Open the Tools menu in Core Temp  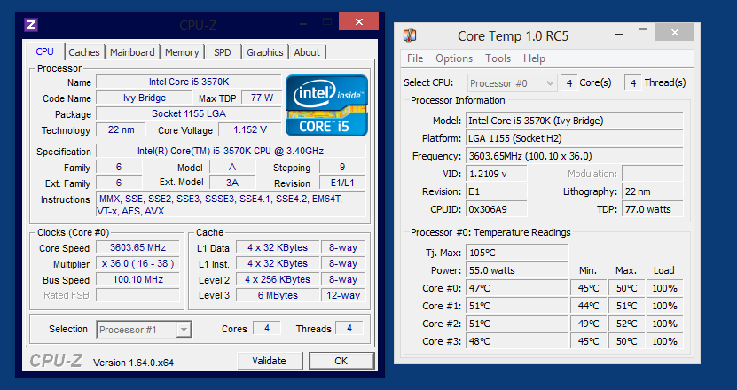point(498,58)
